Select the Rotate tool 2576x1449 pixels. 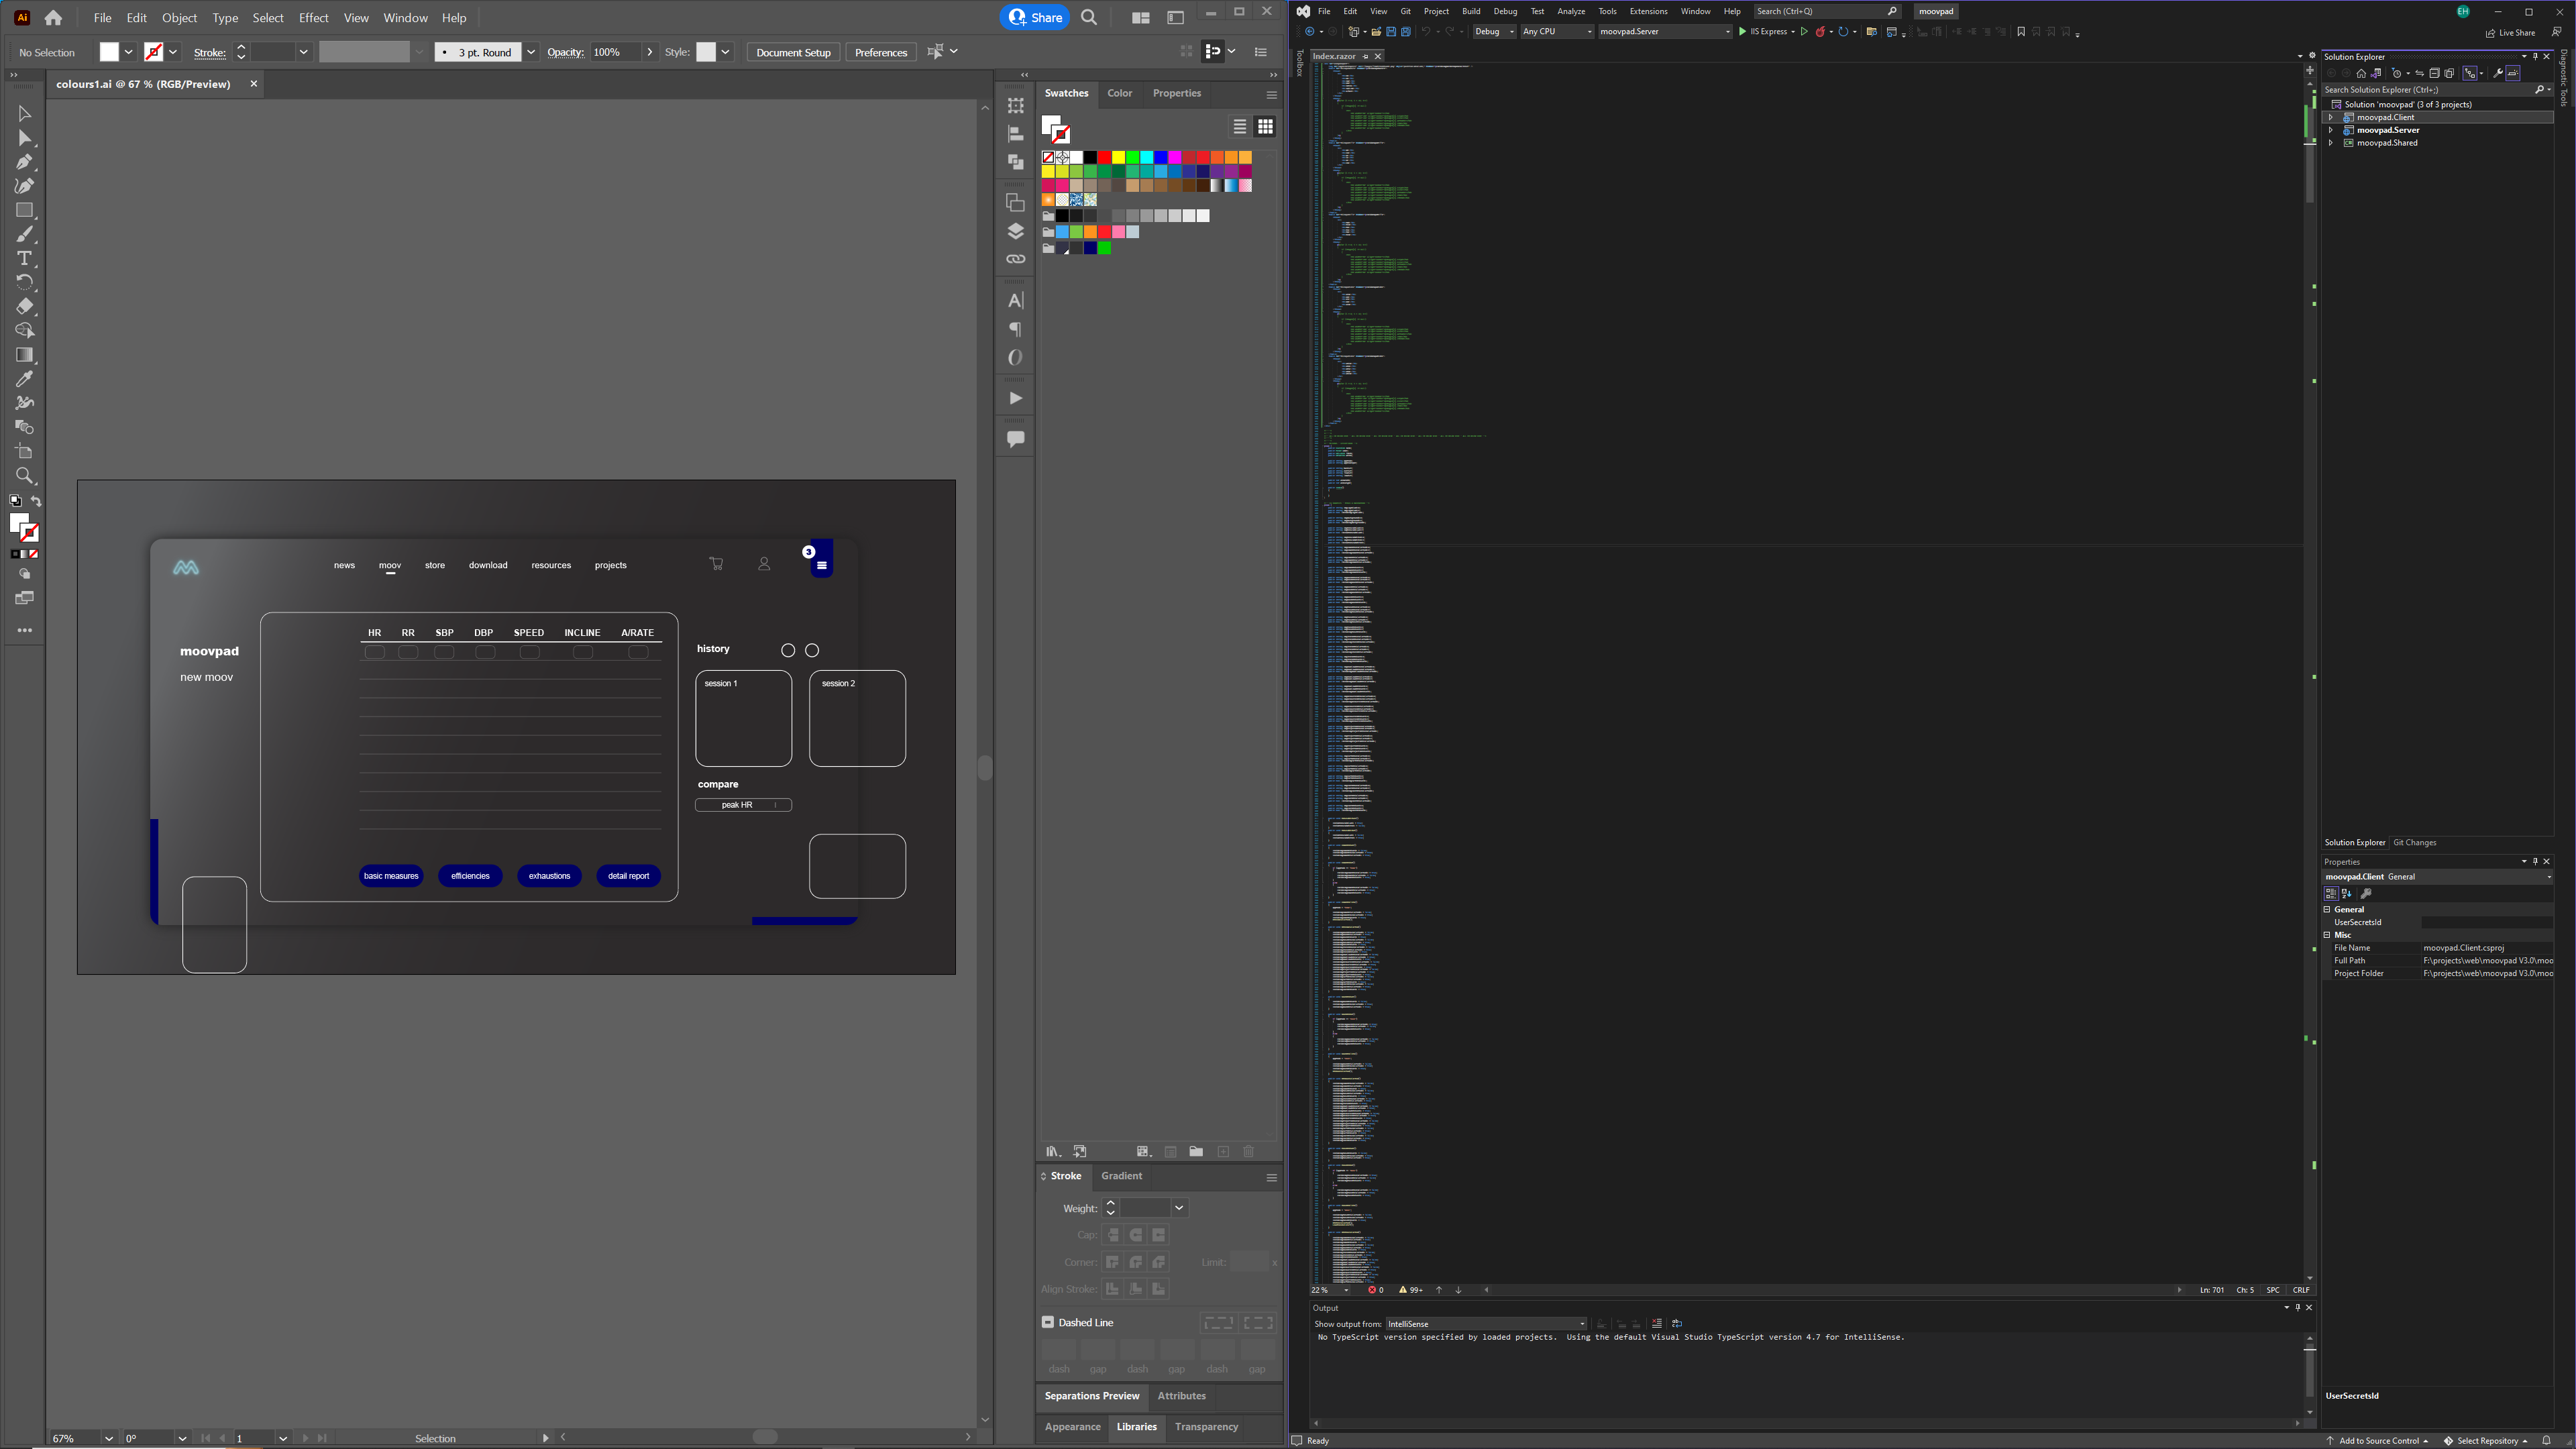point(24,283)
